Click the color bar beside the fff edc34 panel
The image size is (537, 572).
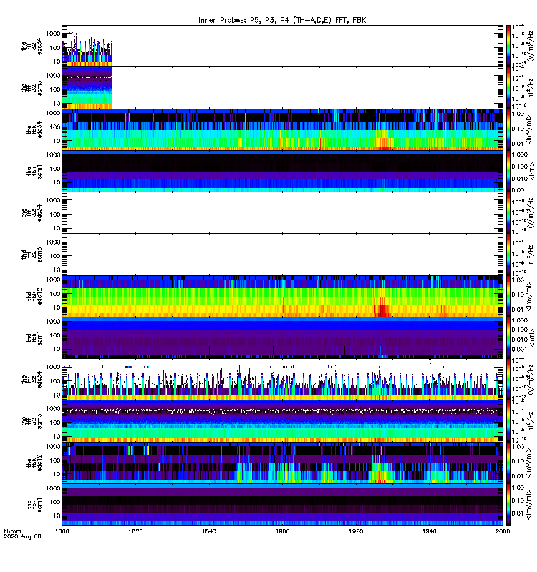[x=508, y=379]
